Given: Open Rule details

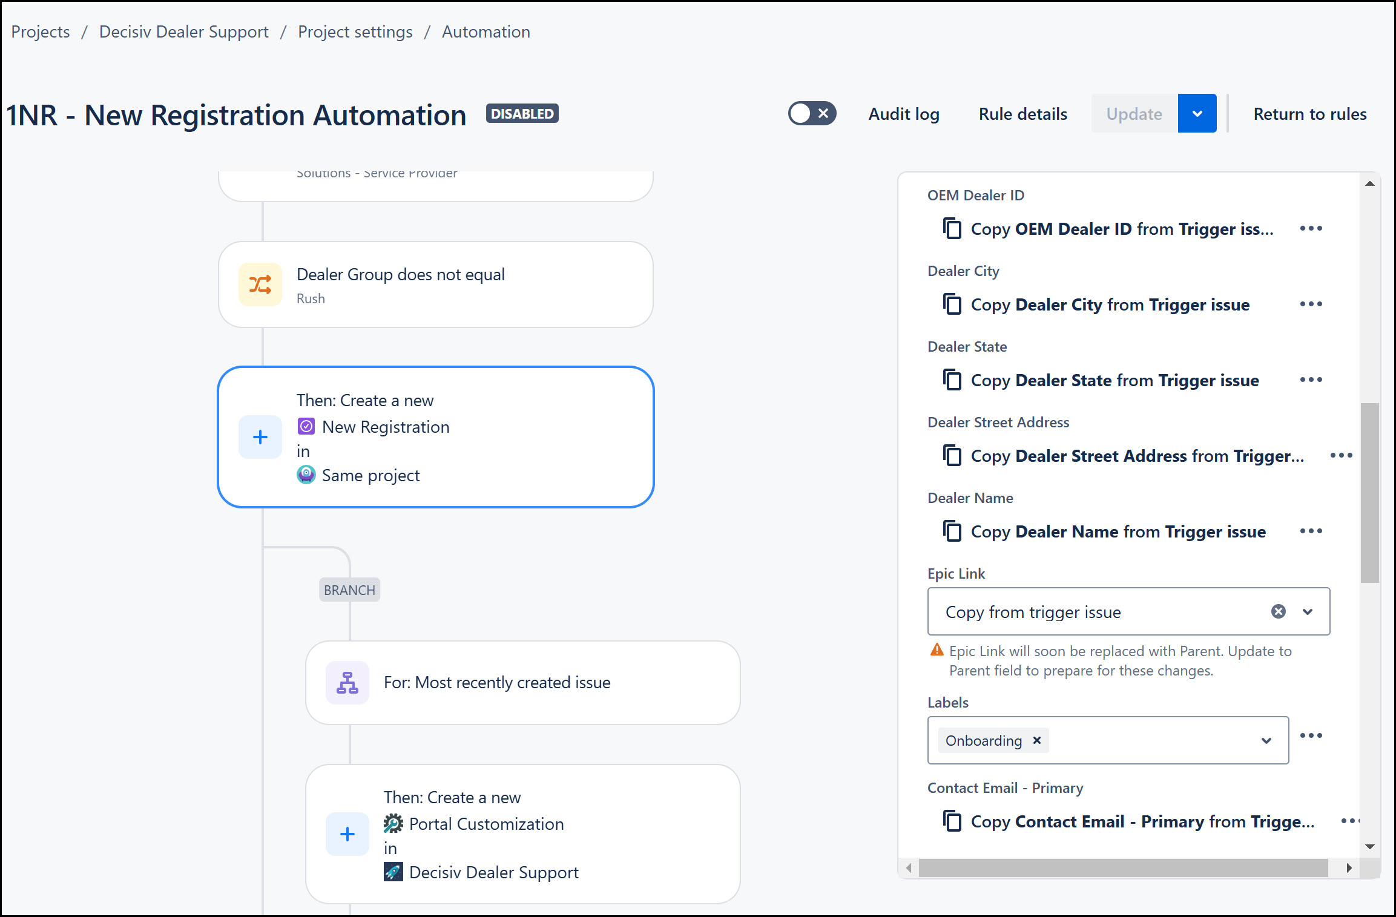Looking at the screenshot, I should point(1023,114).
